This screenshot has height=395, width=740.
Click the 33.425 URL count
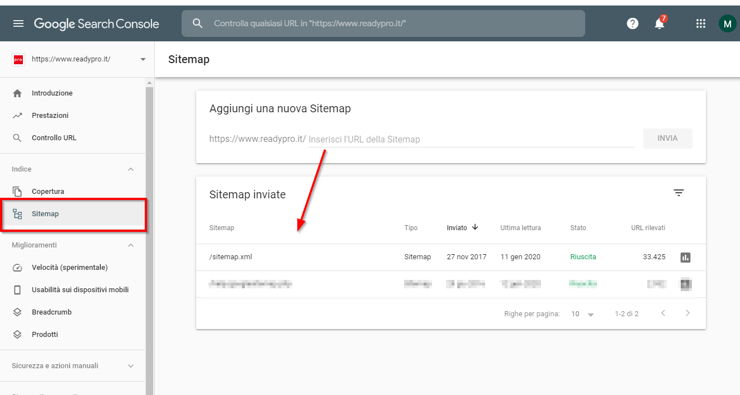(x=654, y=257)
